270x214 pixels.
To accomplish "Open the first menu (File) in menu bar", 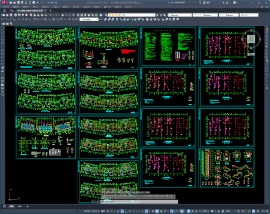I will point(6,6).
